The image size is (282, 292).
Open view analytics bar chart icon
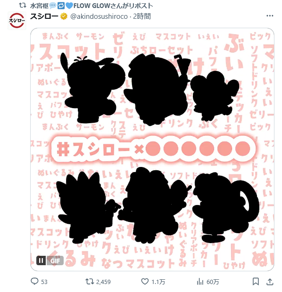coord(200,281)
